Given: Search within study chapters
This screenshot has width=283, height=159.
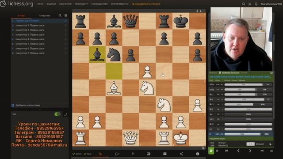Looking at the screenshot, I should [x=60, y=15].
